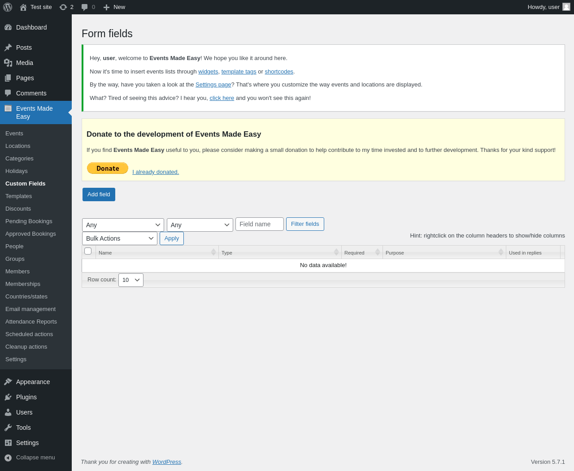Sort by Required column arrows
This screenshot has height=471, width=574.
click(378, 252)
